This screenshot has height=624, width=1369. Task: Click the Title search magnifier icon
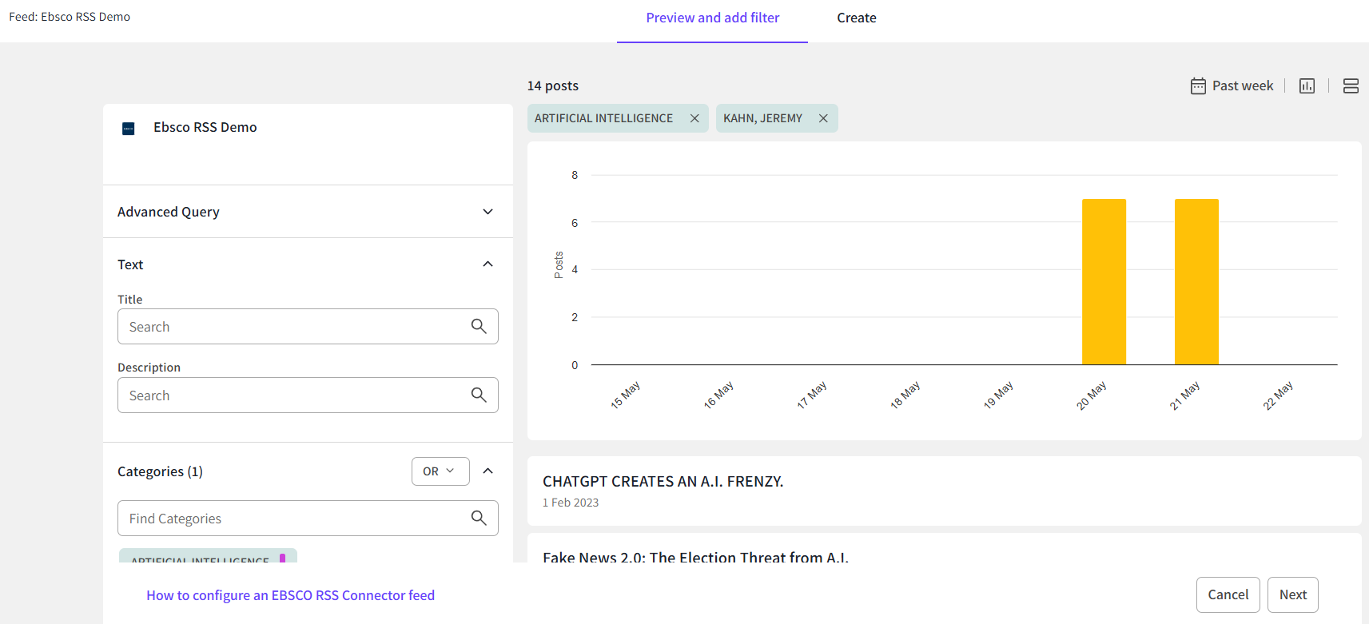point(479,326)
